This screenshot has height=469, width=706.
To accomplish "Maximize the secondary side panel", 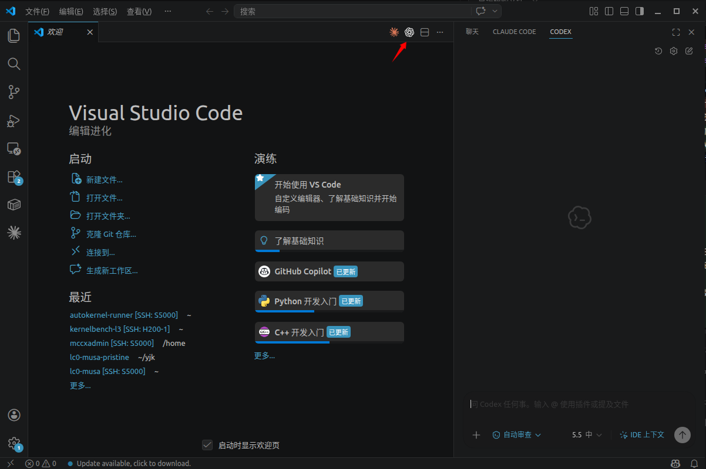I will click(x=676, y=32).
